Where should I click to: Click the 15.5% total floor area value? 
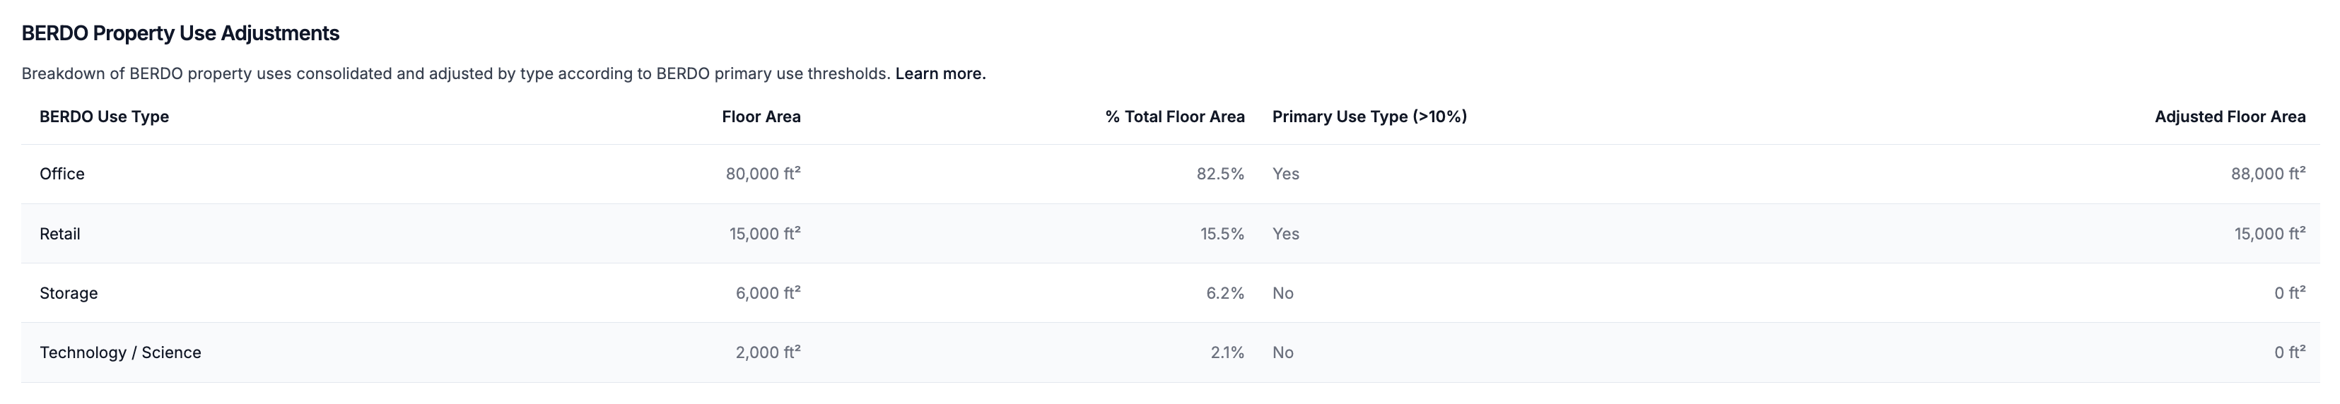click(x=1222, y=233)
